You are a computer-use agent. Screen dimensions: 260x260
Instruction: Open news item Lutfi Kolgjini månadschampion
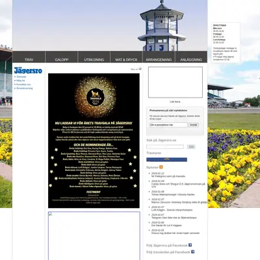point(172,210)
